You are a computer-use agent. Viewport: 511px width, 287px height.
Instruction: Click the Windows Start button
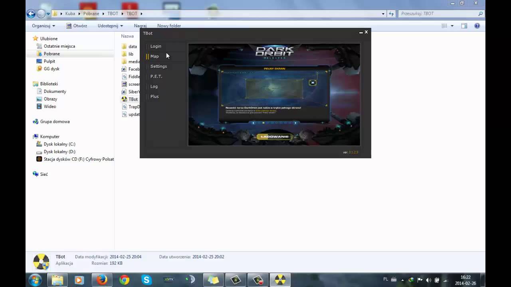(35, 280)
